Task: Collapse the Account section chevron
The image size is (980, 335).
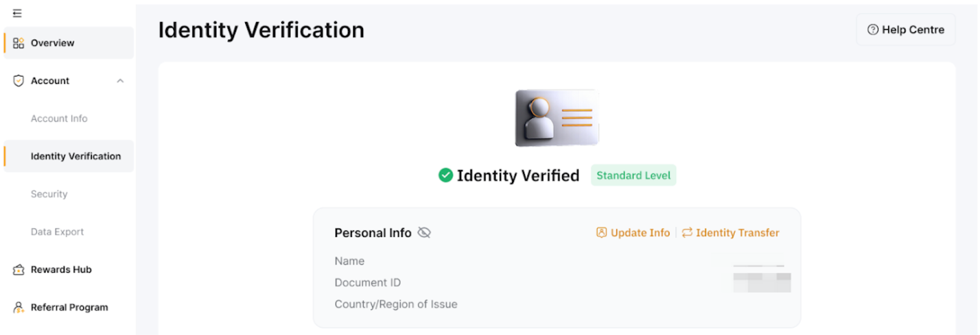Action: click(x=120, y=81)
